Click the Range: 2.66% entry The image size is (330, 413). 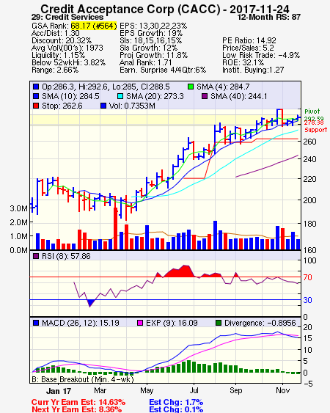(55, 70)
